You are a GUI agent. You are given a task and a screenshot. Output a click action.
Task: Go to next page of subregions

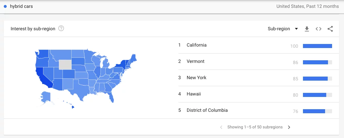pyautogui.click(x=289, y=127)
